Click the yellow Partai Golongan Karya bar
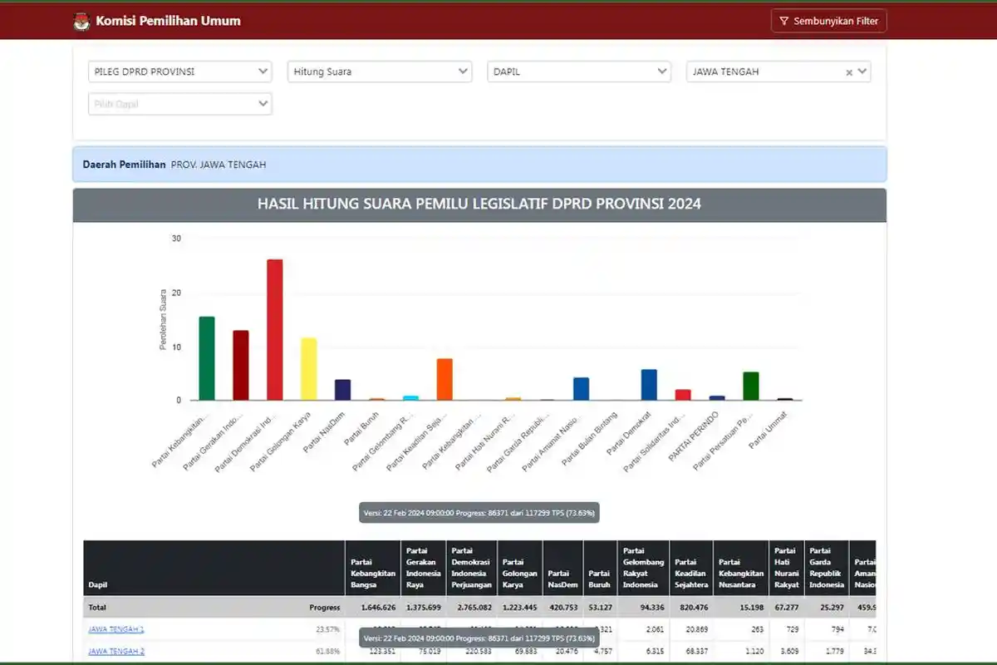 [308, 368]
